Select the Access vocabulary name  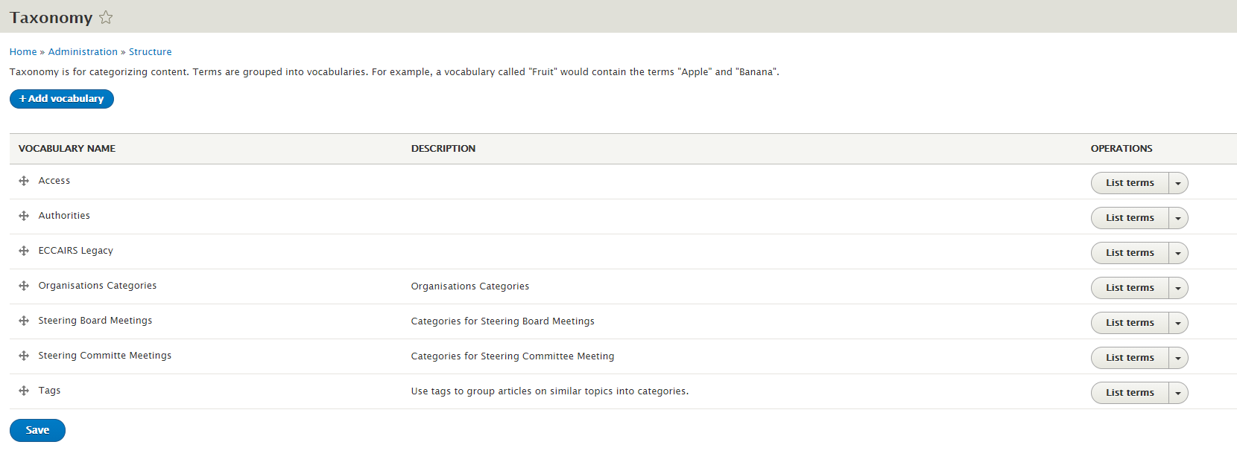coord(54,181)
